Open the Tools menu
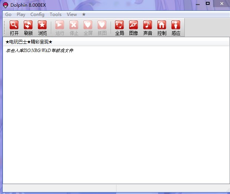Image resolution: width=230 pixels, height=194 pixels. 56,14
